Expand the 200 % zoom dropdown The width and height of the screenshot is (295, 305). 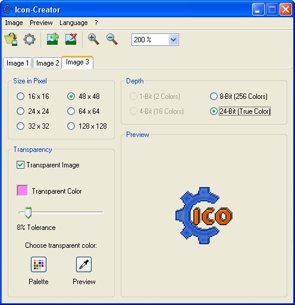tap(174, 40)
